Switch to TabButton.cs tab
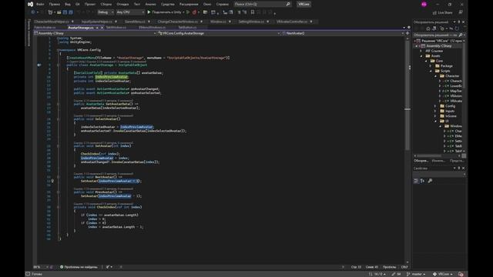The image size is (493, 277). [187, 28]
